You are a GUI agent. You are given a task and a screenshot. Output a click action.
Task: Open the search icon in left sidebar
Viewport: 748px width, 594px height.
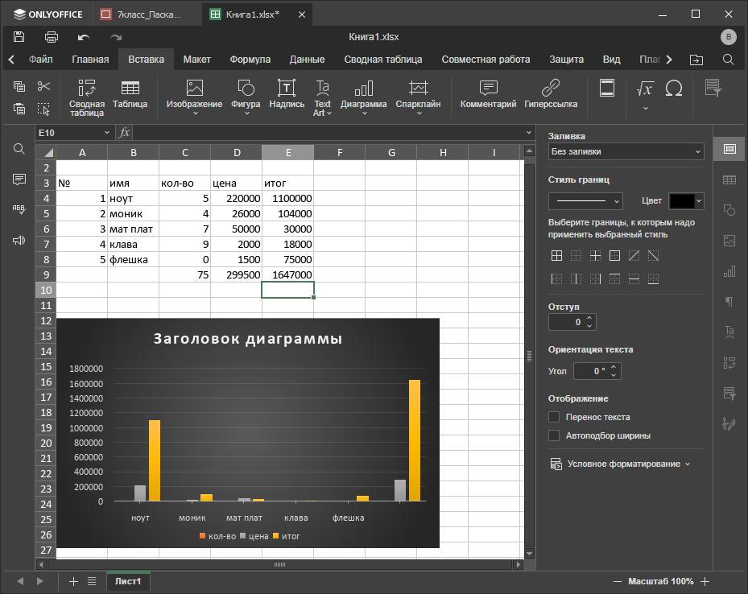coord(19,149)
